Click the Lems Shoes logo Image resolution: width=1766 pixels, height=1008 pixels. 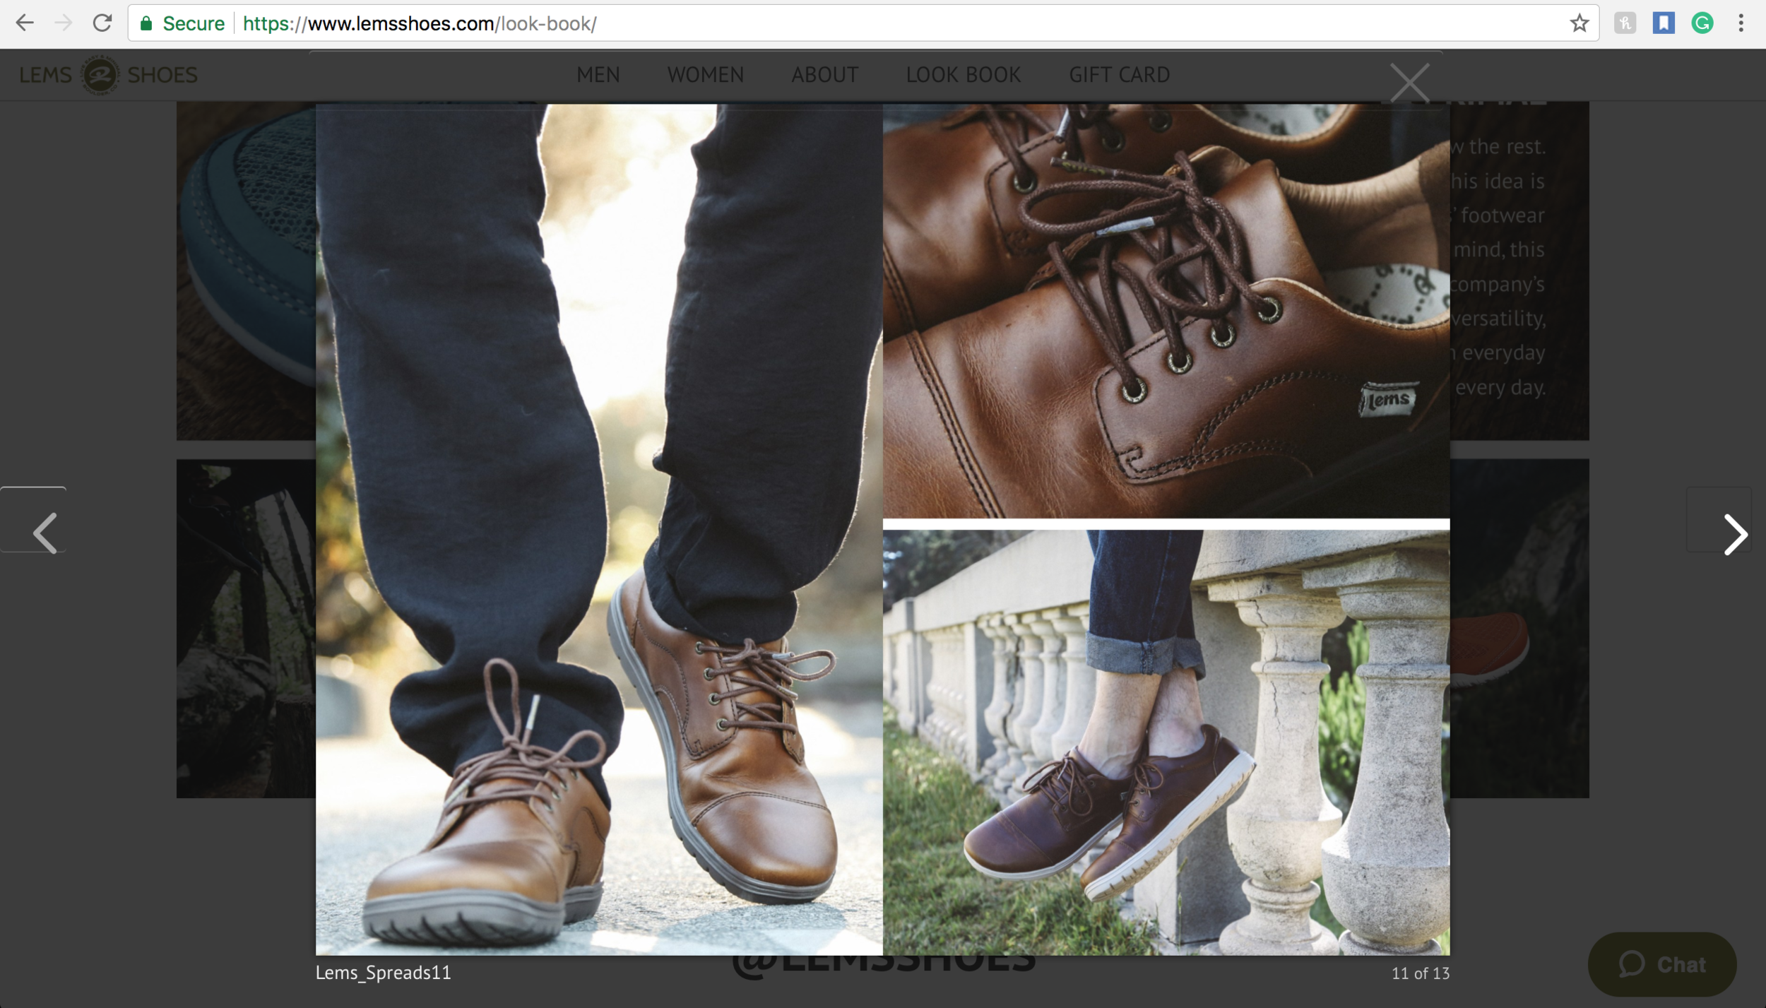[108, 74]
